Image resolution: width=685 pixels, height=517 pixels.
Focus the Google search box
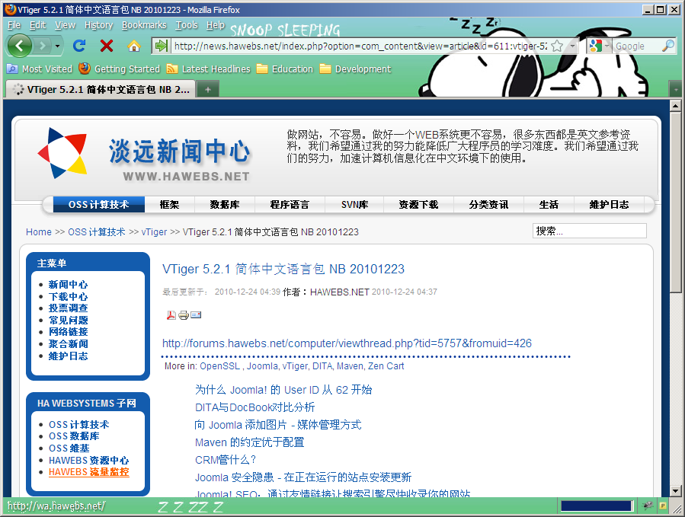click(637, 46)
